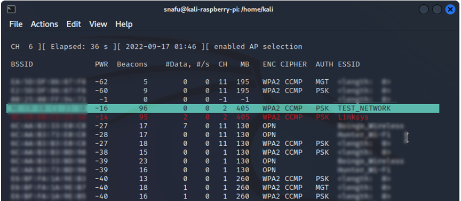
Task: Click the 405 MB value in TEST_NETWORK row
Action: point(243,108)
